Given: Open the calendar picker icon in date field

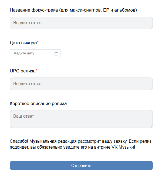Looking at the screenshot, I should click(x=56, y=53).
